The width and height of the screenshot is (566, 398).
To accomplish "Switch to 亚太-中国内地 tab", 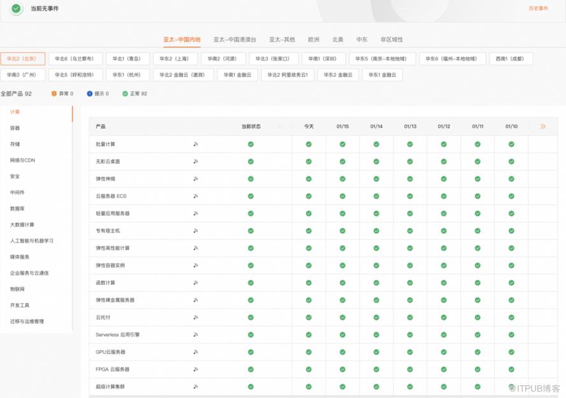I will tap(182, 39).
